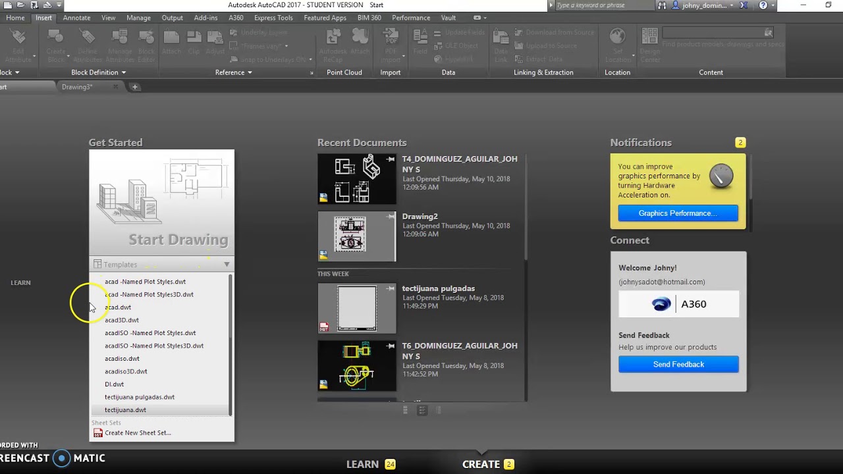843x474 pixels.
Task: Open the Manage ribbon tab
Action: pyautogui.click(x=138, y=18)
